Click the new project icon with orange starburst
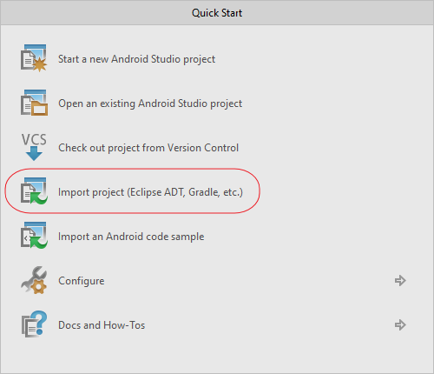 [34, 58]
